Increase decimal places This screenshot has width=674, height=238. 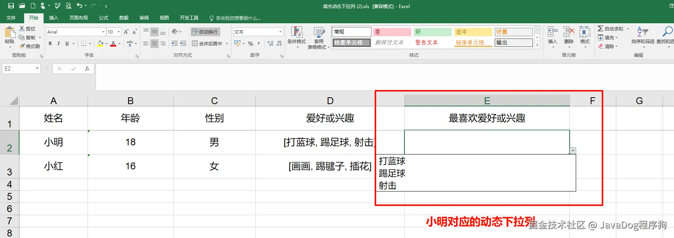[271, 44]
